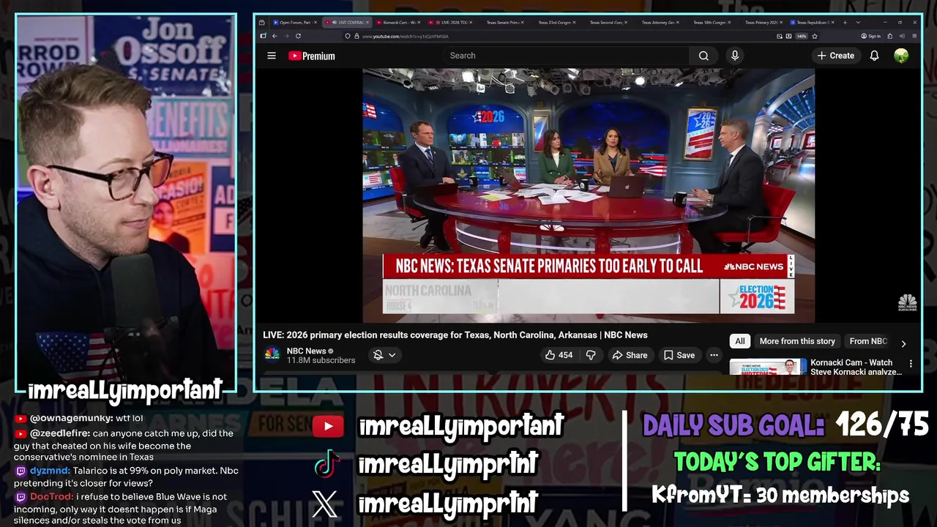Like the video with thumbs up
This screenshot has width=937, height=527.
click(559, 355)
